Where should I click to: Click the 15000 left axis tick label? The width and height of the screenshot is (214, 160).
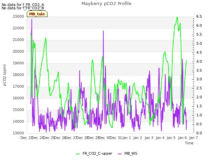click(x=18, y=110)
